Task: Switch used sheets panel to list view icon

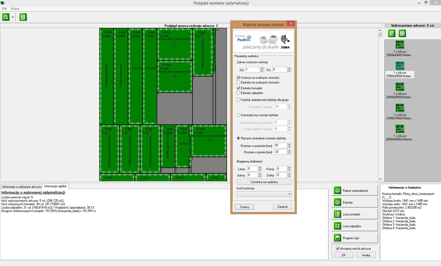Action: coord(392,34)
